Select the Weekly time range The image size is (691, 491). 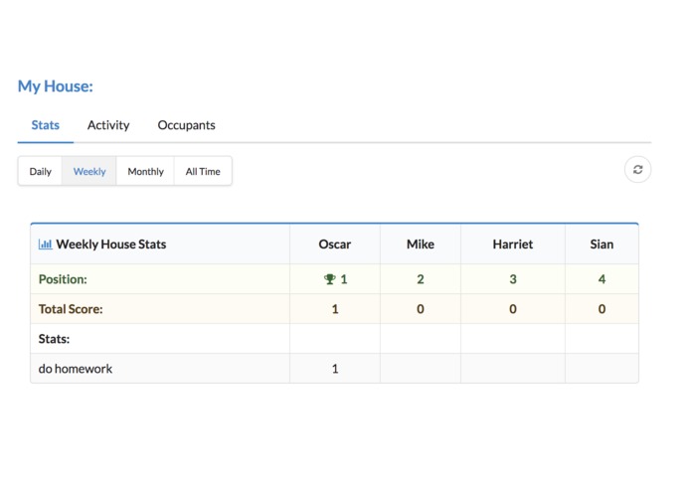pyautogui.click(x=89, y=171)
